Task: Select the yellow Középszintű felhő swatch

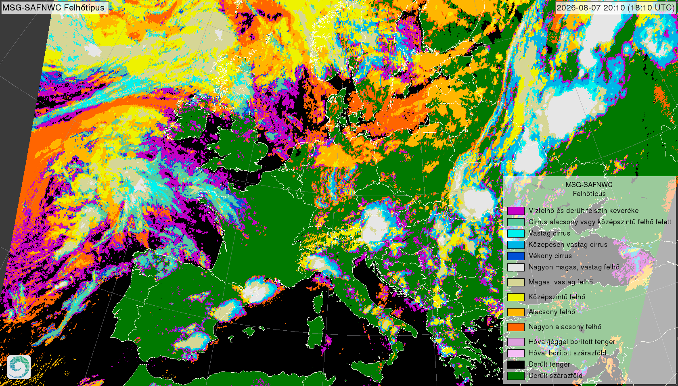Action: [516, 297]
